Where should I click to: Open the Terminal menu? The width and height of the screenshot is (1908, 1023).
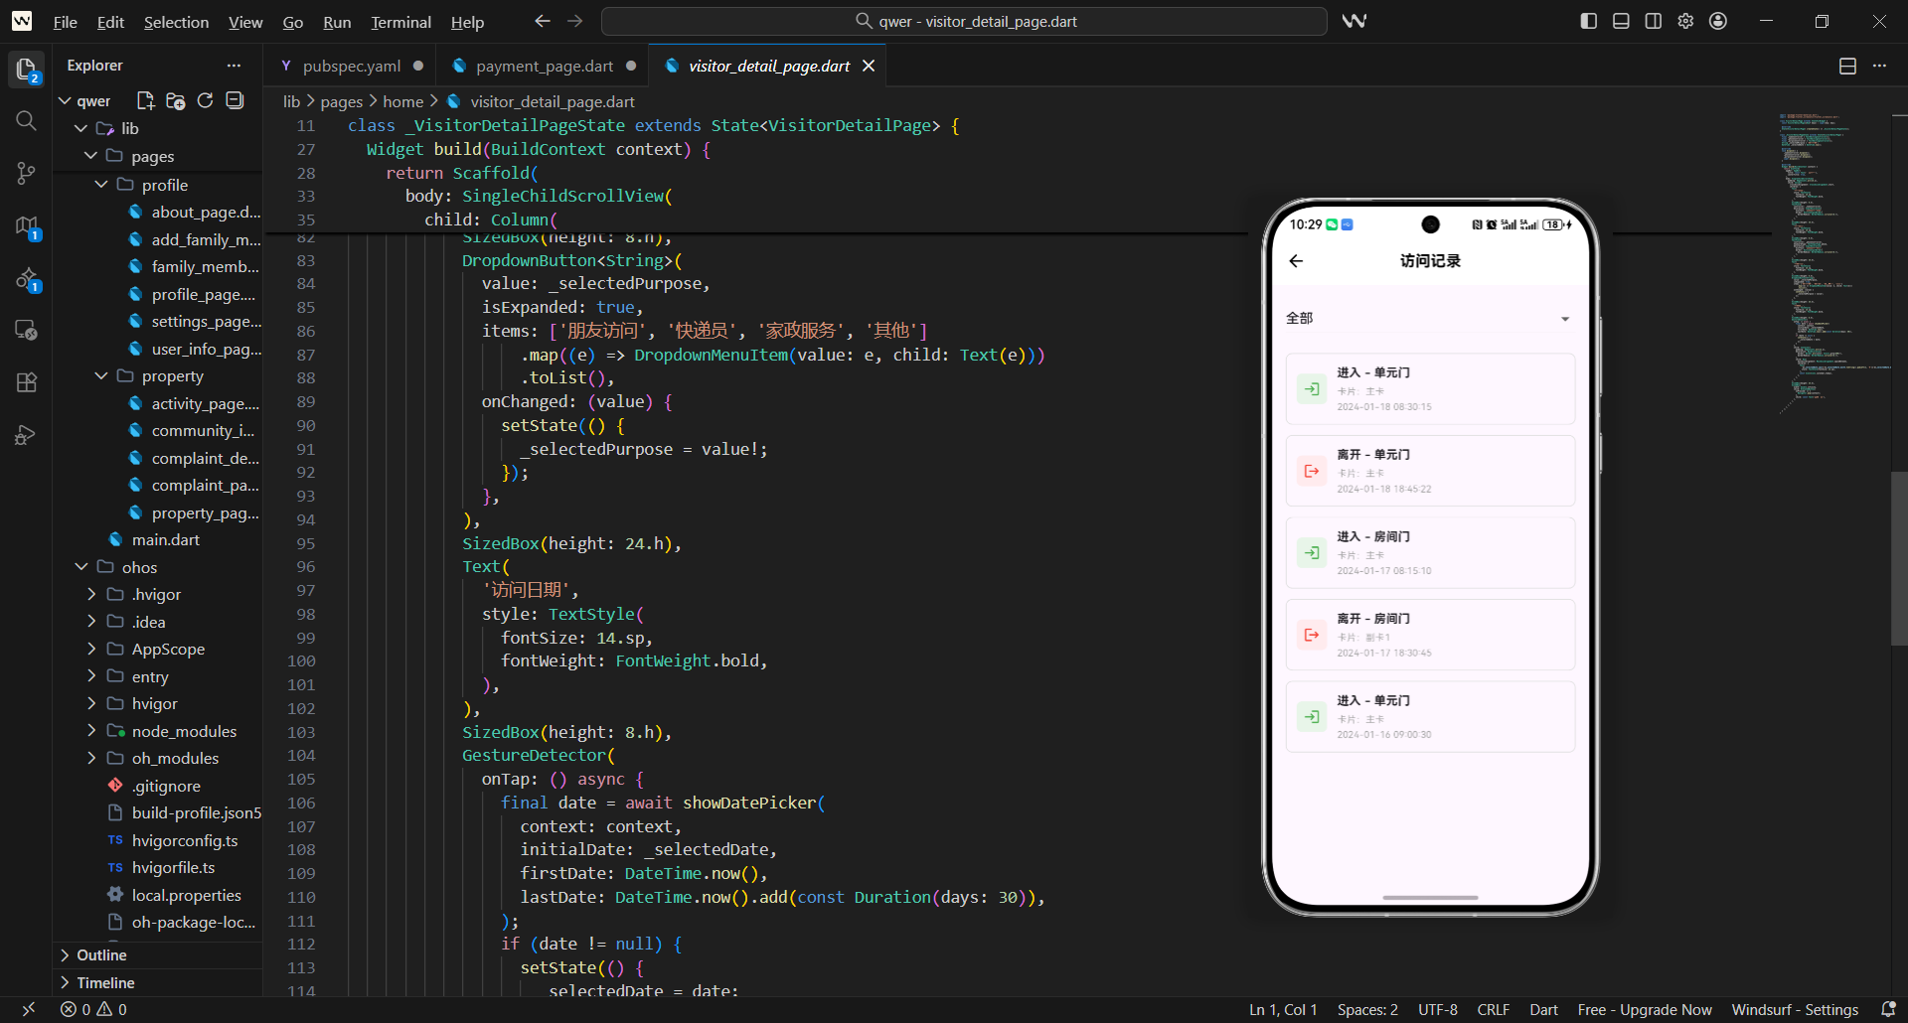click(400, 22)
